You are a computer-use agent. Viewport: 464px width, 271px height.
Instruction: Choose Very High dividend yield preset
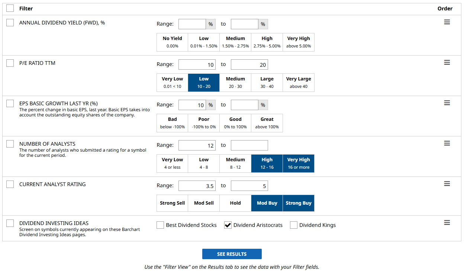tap(298, 42)
